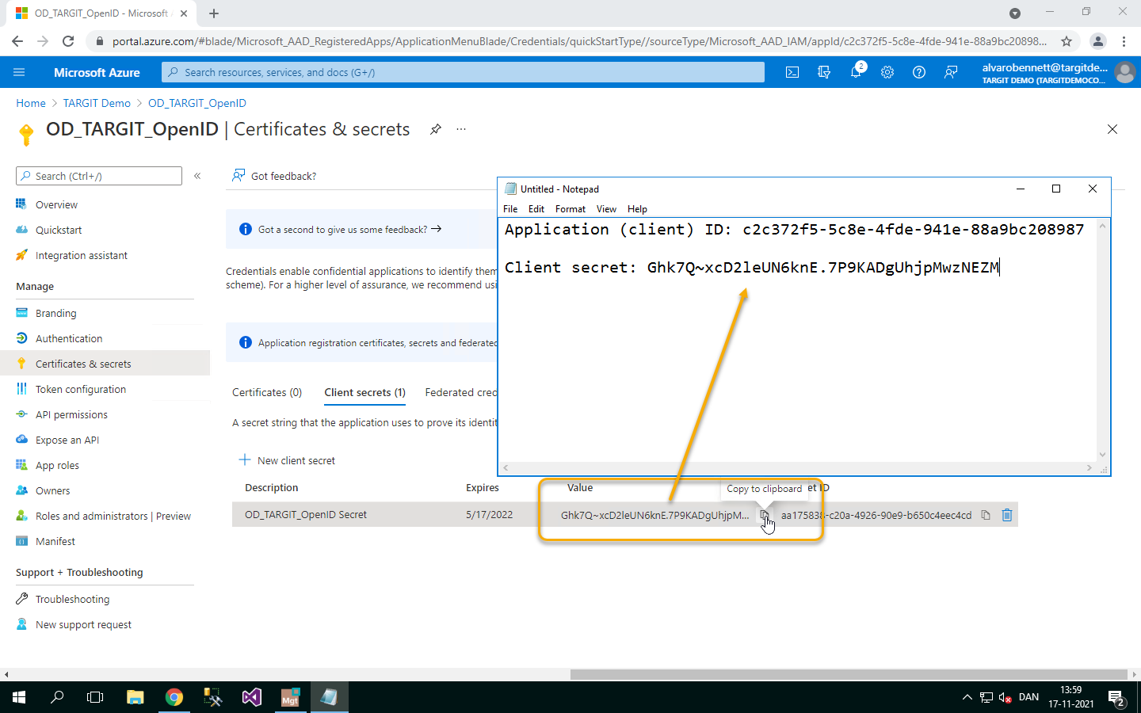Show hidden system tray icons
Viewport: 1141px width, 713px height.
coord(967,698)
